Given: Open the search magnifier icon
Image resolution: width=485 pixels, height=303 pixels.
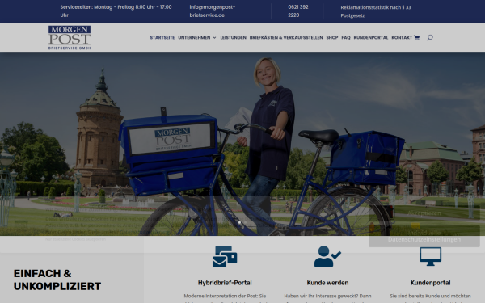Looking at the screenshot, I should pyautogui.click(x=430, y=37).
